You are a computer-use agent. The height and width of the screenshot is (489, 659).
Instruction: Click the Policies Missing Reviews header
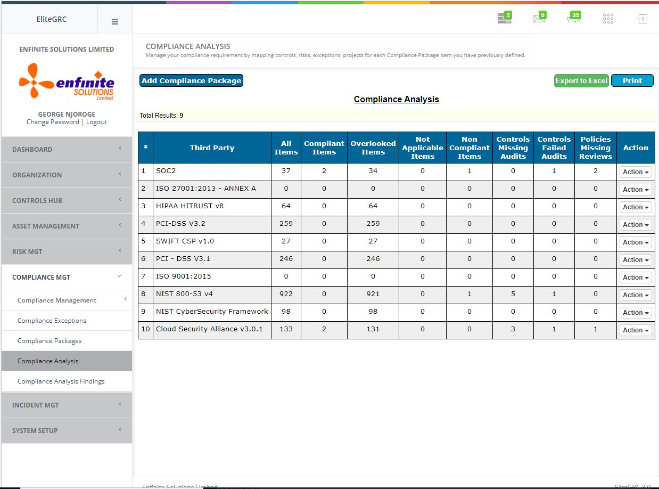596,148
